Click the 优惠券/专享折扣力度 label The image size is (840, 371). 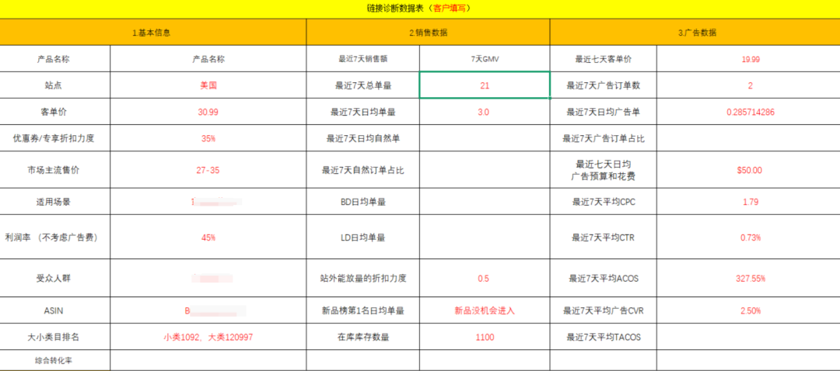(55, 138)
